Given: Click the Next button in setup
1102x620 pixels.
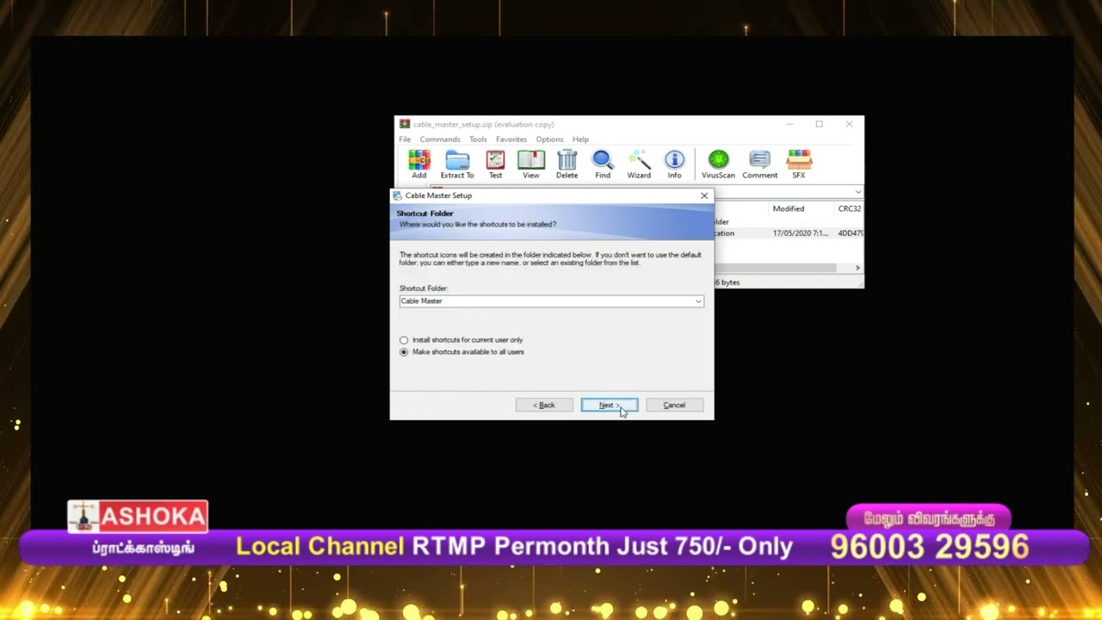Looking at the screenshot, I should point(610,405).
